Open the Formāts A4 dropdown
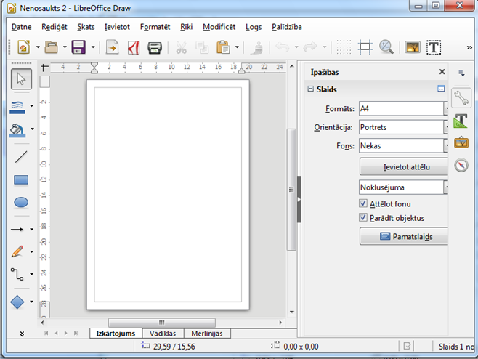The image size is (478, 359). [x=445, y=108]
